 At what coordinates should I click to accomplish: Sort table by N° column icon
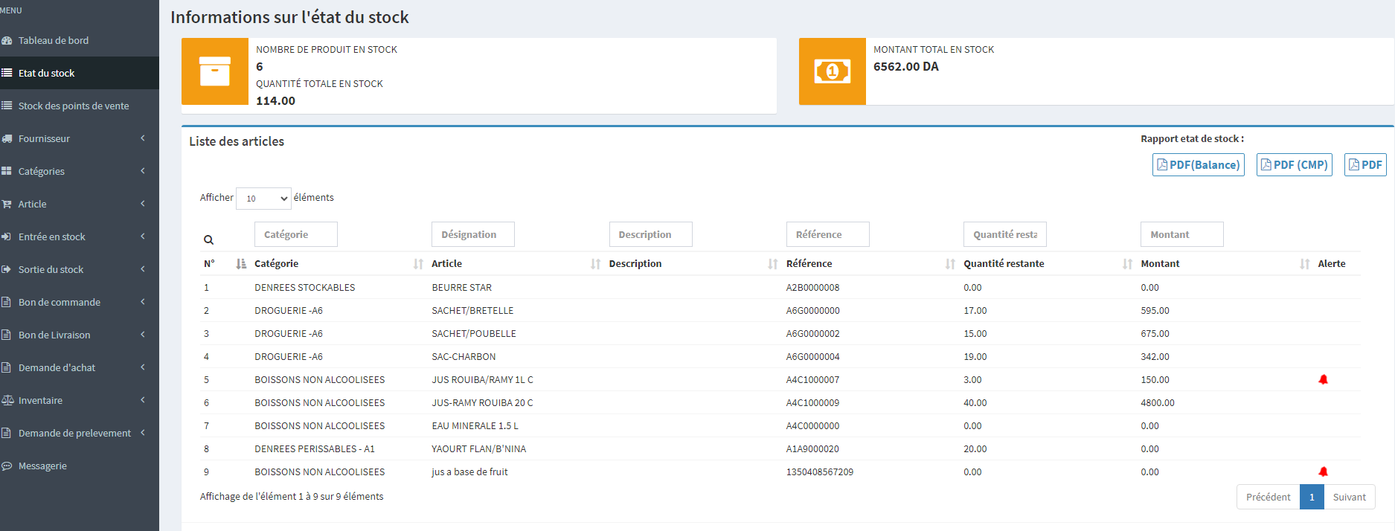pos(240,264)
